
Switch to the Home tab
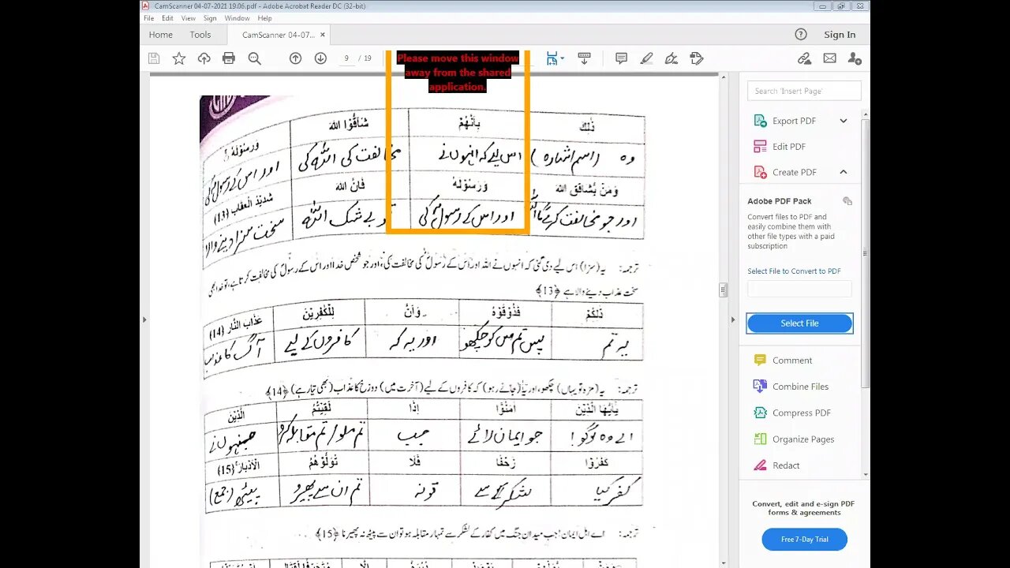(160, 35)
